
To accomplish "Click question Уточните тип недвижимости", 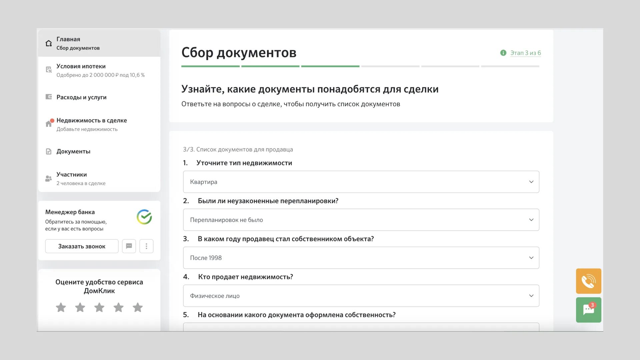I will (244, 163).
